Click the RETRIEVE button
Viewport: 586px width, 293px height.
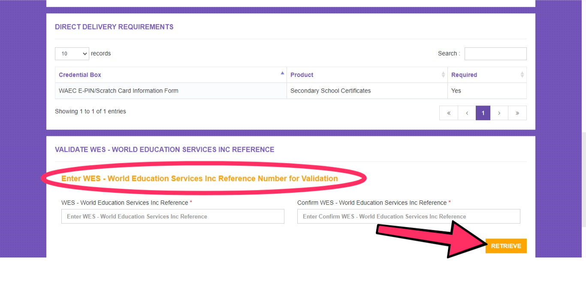506,245
